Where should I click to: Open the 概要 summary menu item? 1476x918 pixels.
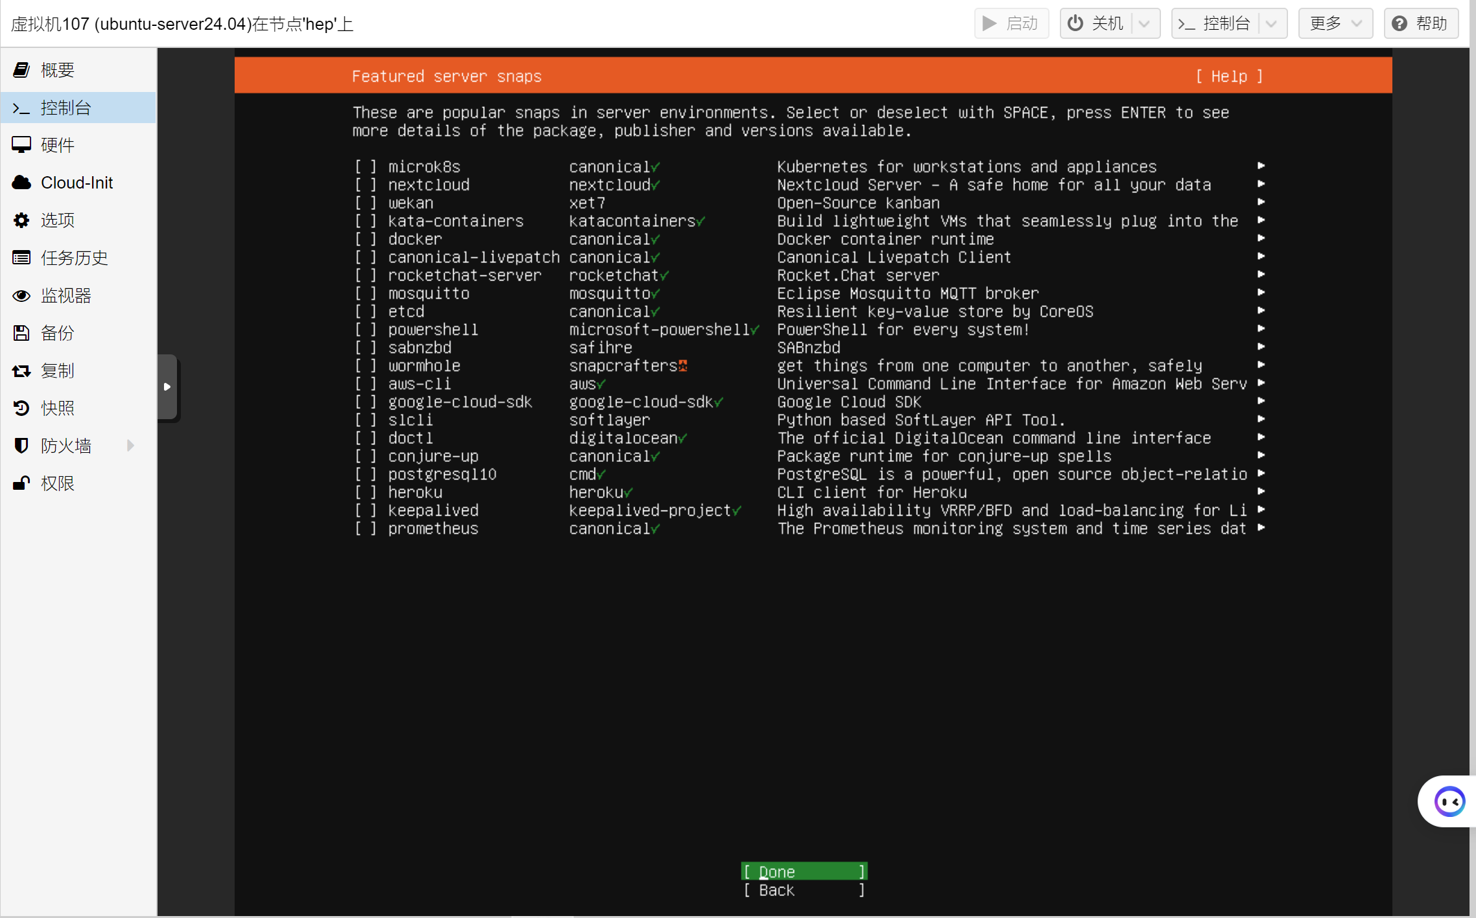(78, 70)
